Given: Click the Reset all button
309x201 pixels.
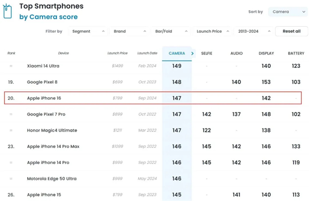Looking at the screenshot, I should 291,31.
